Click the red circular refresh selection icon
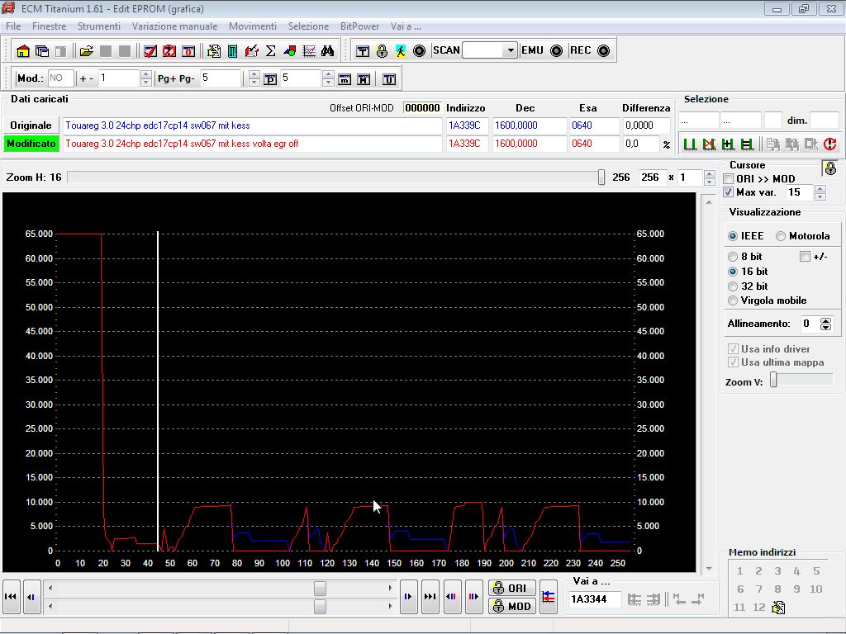The width and height of the screenshot is (846, 634). [x=829, y=144]
